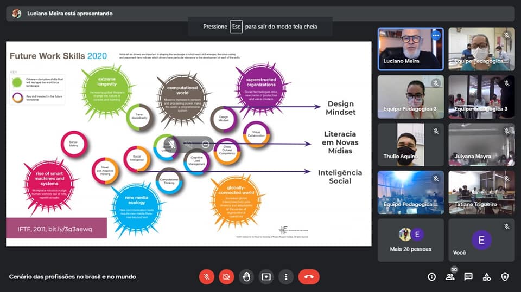521x292 pixels.
Task: Select the Julyana Mayra video tile
Action: [x=481, y=144]
